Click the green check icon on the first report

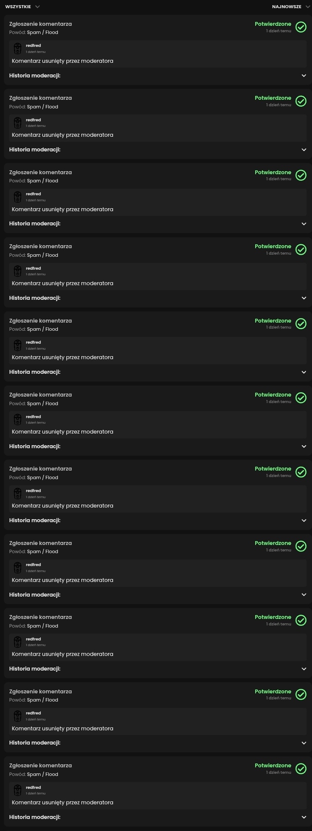point(301,27)
